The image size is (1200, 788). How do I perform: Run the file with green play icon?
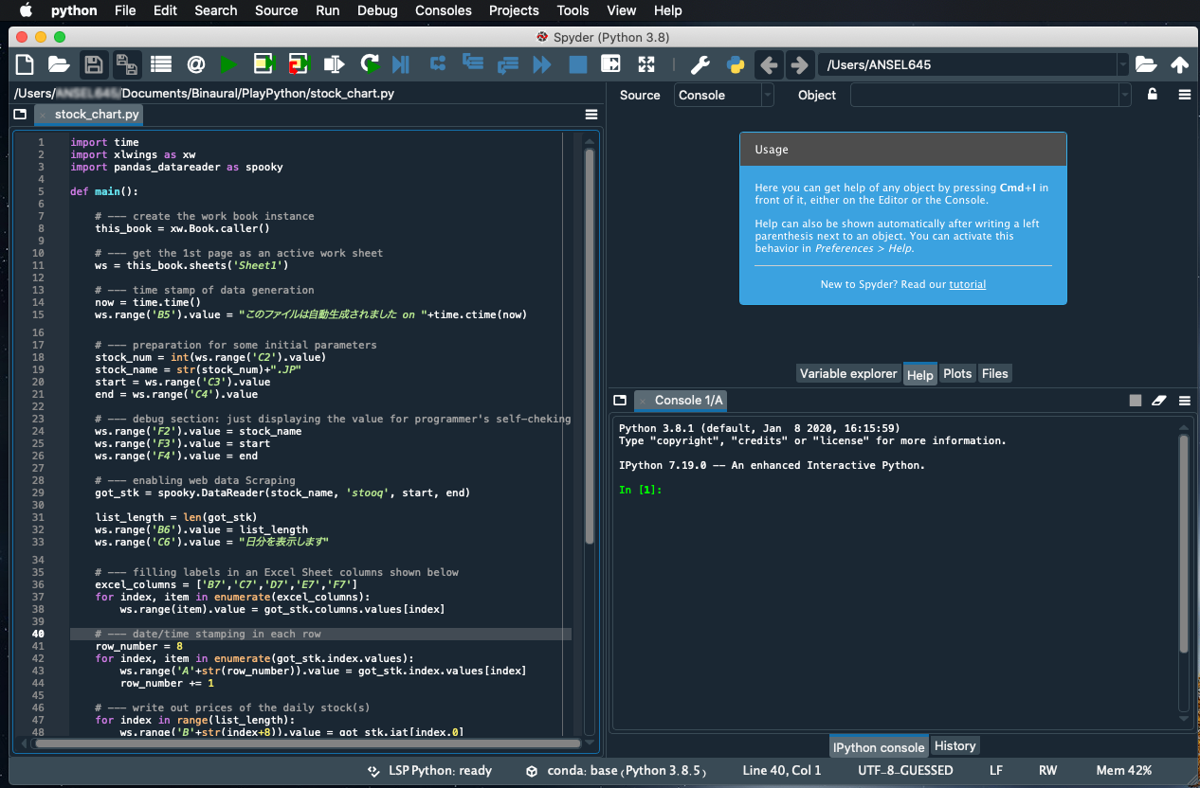[228, 64]
